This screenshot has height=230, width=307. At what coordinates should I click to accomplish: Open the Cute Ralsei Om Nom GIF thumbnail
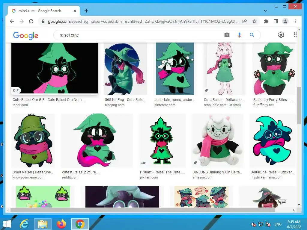(x=55, y=68)
